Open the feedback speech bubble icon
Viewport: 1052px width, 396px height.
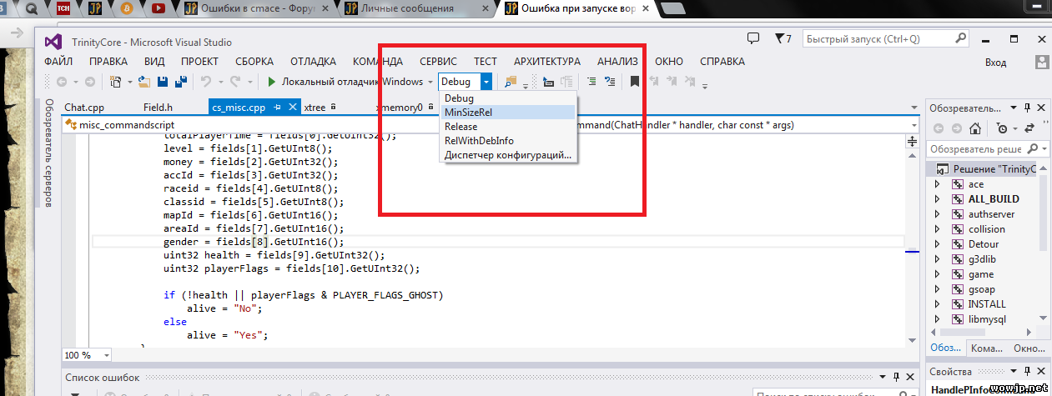[753, 38]
